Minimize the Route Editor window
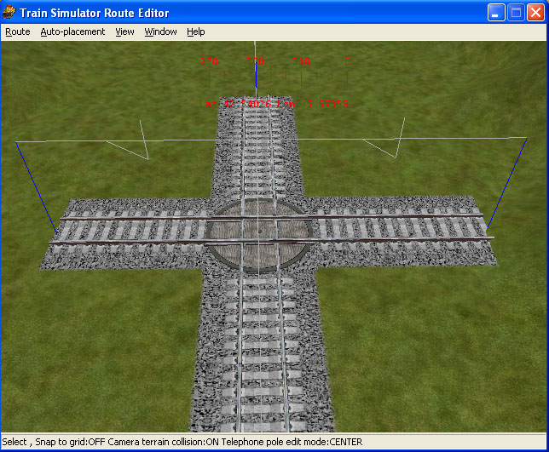 point(497,13)
